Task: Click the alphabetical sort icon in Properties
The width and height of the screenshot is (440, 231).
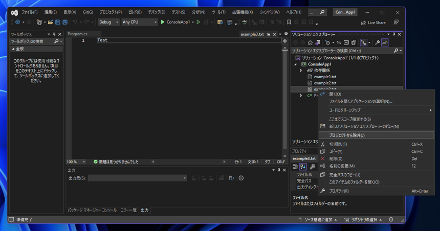Action: pos(303,167)
